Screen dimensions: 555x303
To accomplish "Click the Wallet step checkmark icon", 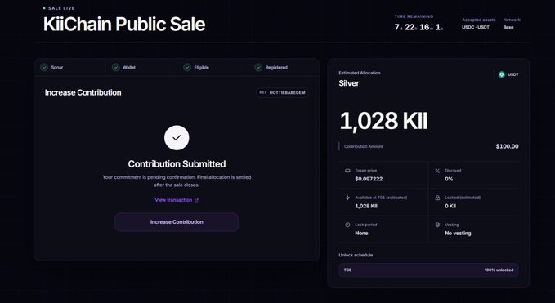I will coord(116,67).
